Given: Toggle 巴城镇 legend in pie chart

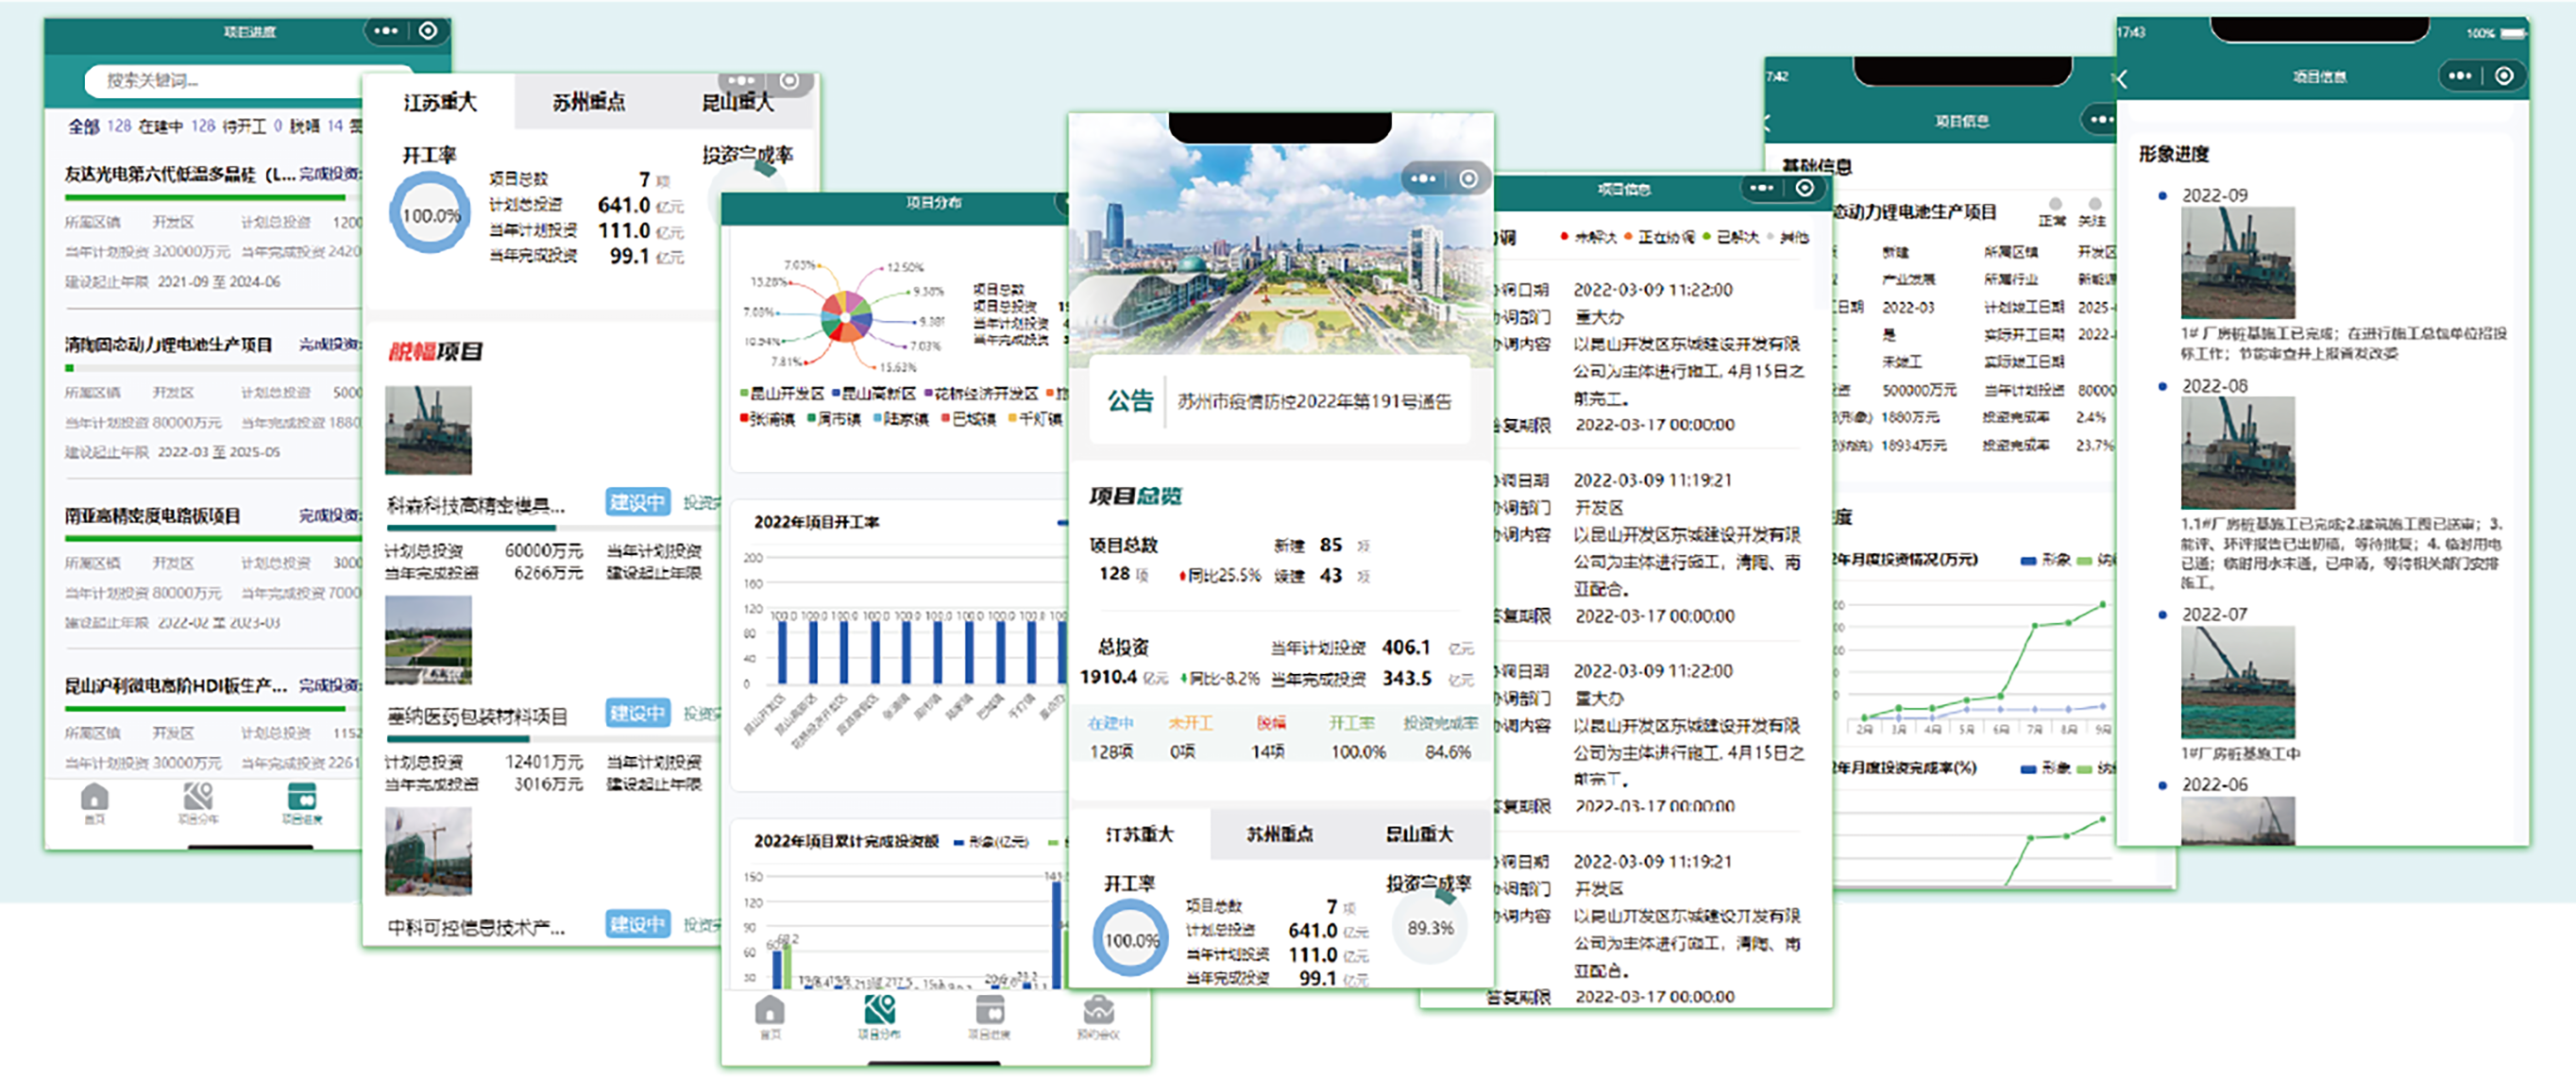Looking at the screenshot, I should coord(969,419).
